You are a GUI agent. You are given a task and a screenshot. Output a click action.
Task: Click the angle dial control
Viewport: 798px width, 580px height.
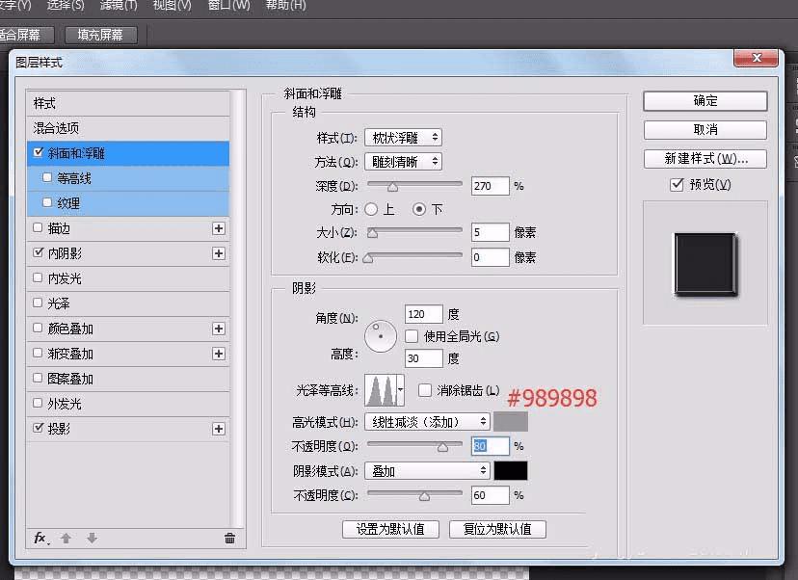tap(380, 336)
